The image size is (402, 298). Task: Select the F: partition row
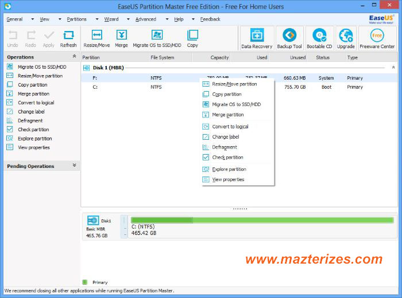click(239, 78)
